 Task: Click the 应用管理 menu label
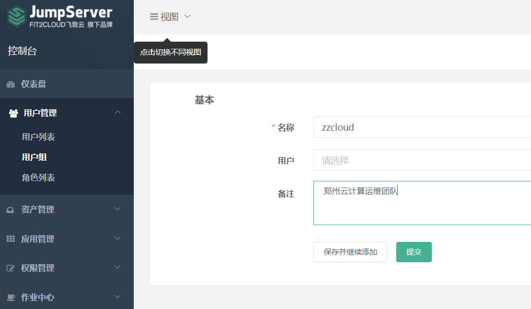38,239
